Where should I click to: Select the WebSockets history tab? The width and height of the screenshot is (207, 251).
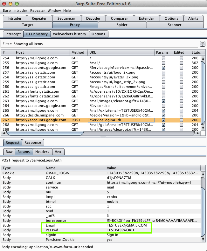69,34
